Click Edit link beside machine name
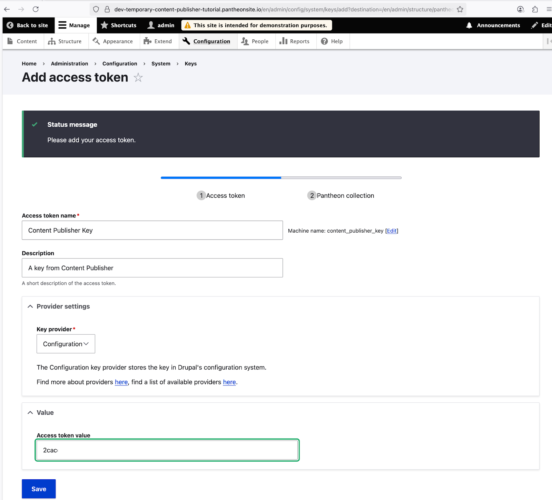Screen dimensions: 552x500 (x=392, y=231)
